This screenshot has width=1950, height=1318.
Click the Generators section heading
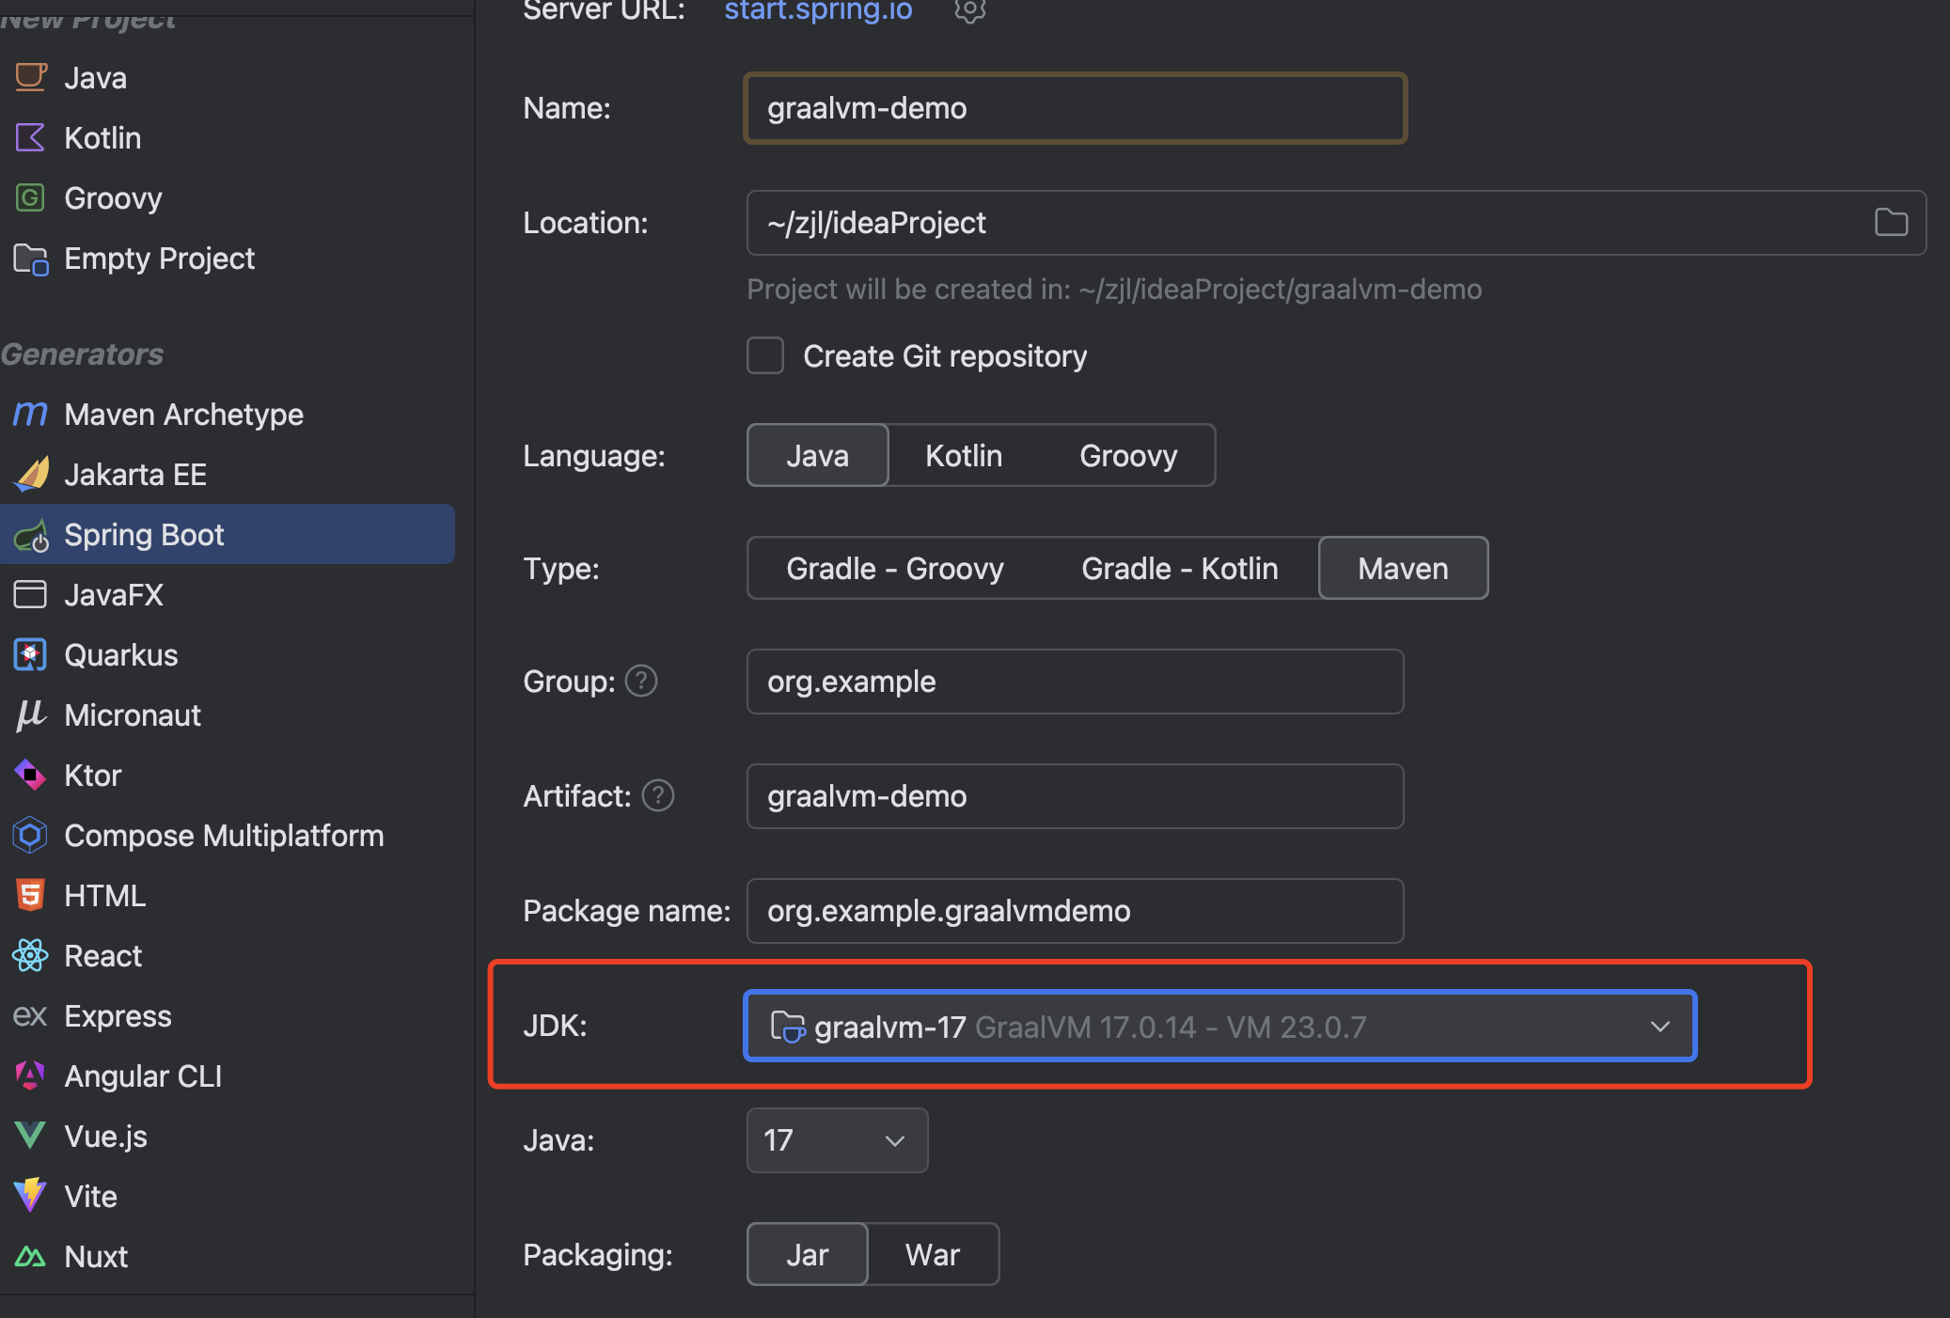coord(82,354)
